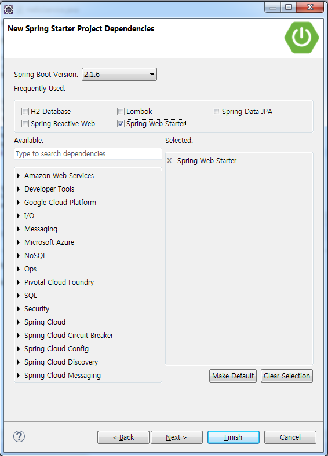Screen dimensions: 328x456
Task: Click the Eclipse window icon in title bar
Action: pos(9,10)
